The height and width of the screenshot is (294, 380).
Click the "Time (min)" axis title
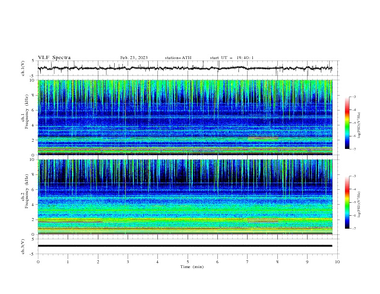[x=192, y=267]
